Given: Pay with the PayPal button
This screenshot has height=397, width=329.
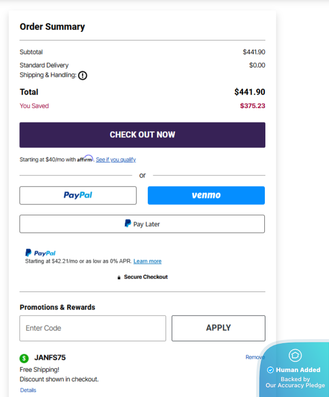Looking at the screenshot, I should pos(78,195).
